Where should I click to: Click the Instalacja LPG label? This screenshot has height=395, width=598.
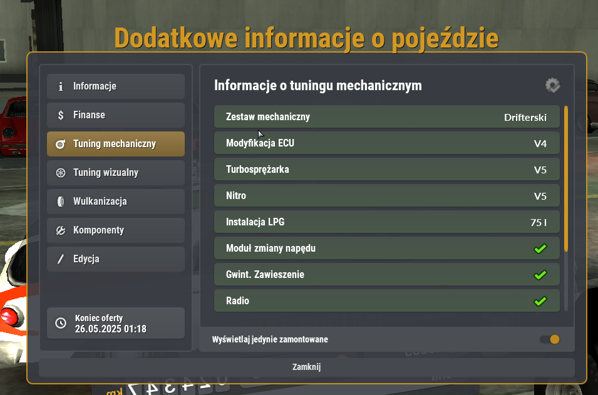tap(255, 222)
